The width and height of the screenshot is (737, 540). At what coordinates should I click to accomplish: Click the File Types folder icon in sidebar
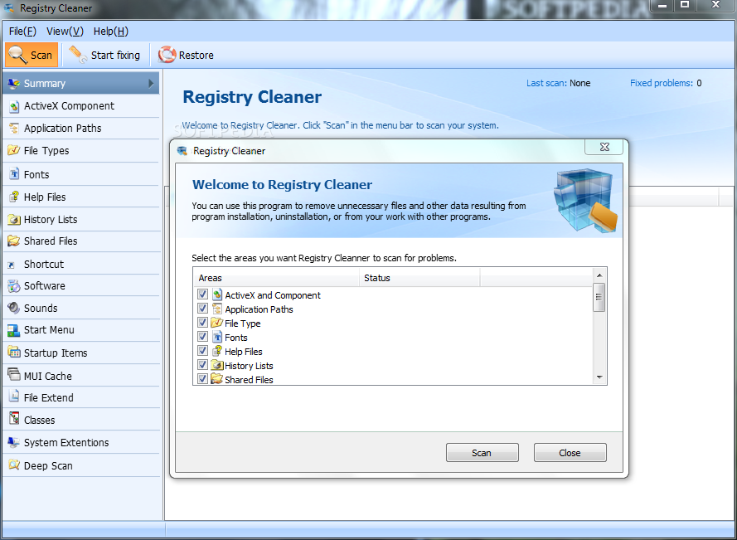(13, 150)
